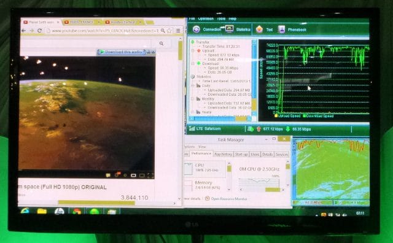The height and width of the screenshot is (243, 393).
Task: Switch to the App history tab
Action: click(223, 154)
